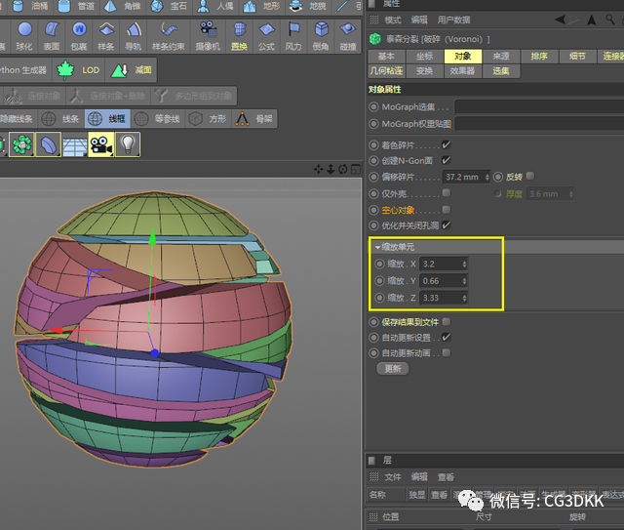
Task: Collapse the 缩放单元 section triangle
Action: (377, 248)
